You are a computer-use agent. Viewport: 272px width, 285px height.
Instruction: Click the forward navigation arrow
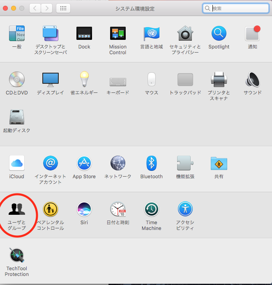(x=47, y=8)
